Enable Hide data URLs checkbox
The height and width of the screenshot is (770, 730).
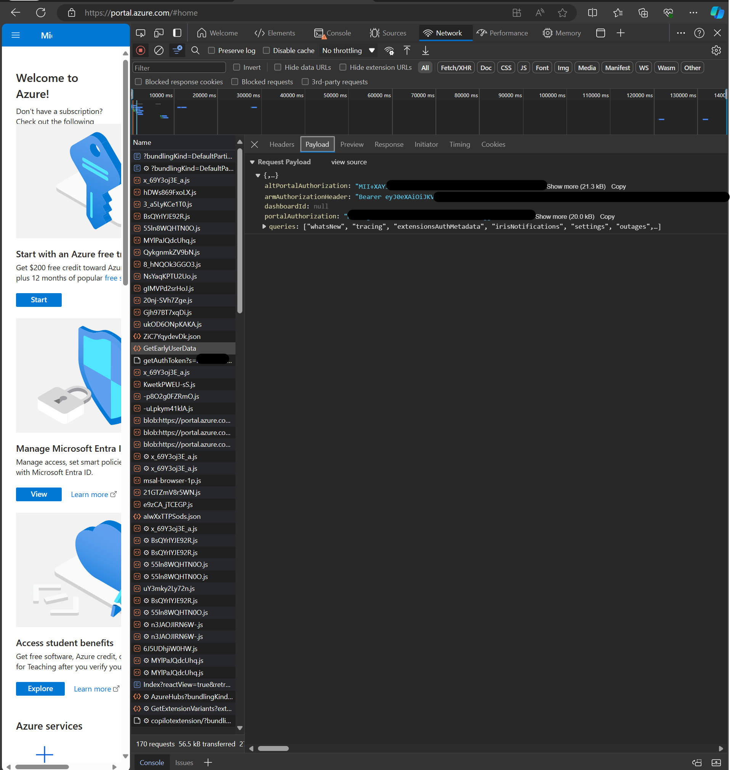278,67
